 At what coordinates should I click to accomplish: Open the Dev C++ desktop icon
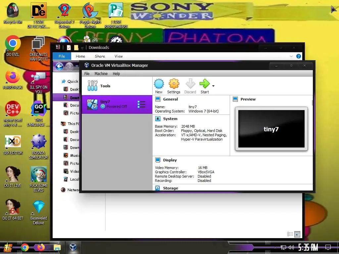(13, 114)
